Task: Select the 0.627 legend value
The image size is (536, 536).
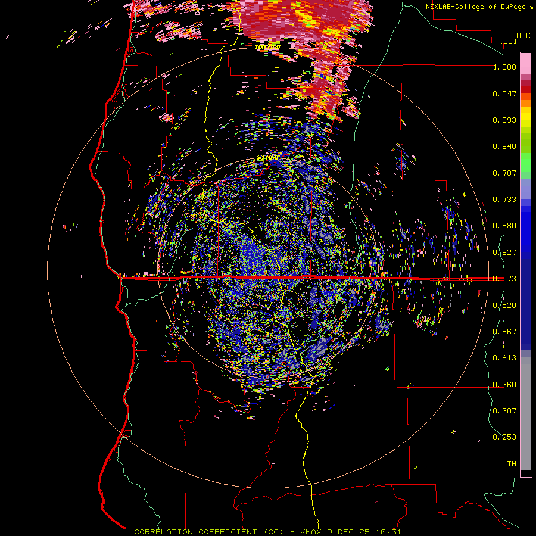Action: [504, 253]
